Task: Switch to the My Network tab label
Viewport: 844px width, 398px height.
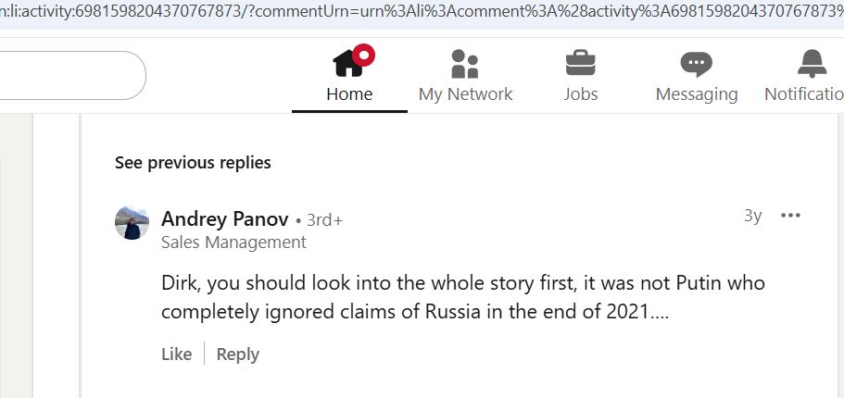Action: tap(465, 93)
